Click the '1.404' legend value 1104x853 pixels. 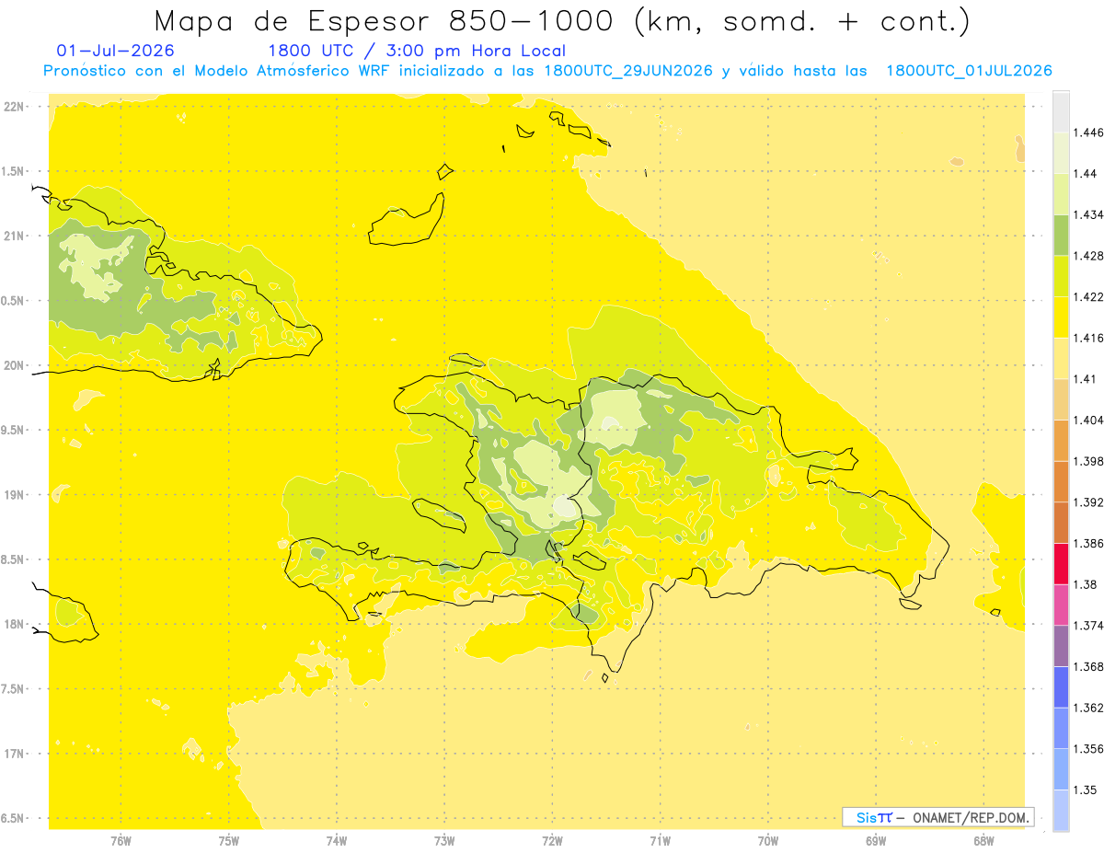pyautogui.click(x=1088, y=420)
